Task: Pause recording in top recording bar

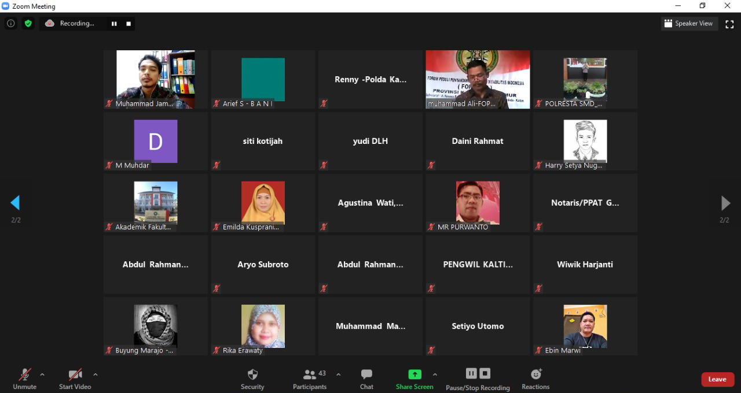Action: [x=114, y=24]
